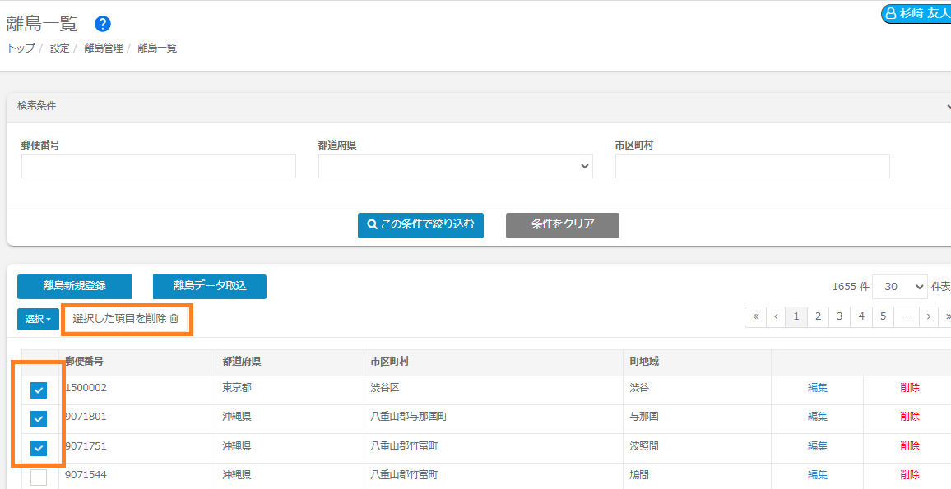Change the items per page dropdown
This screenshot has width=951, height=489.
pyautogui.click(x=899, y=287)
